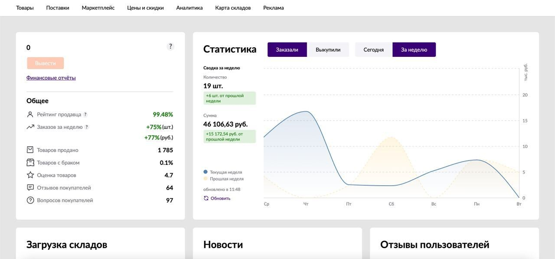Click the Вывести withdraw button

46,63
